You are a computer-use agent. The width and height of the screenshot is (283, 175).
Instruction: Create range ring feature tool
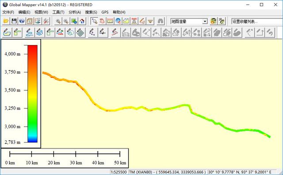(70, 32)
